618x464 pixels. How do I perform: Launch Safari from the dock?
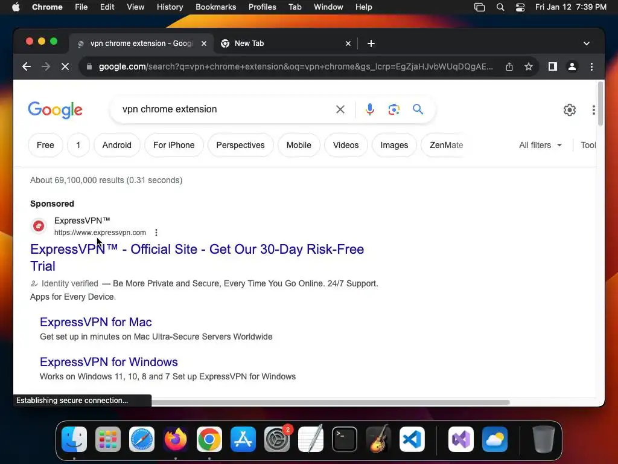(x=142, y=439)
